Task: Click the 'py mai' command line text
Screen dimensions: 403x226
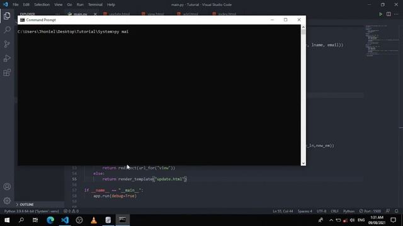Action: (122, 32)
